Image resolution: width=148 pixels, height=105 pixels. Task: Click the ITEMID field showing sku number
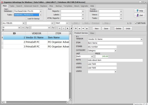(x=102, y=47)
